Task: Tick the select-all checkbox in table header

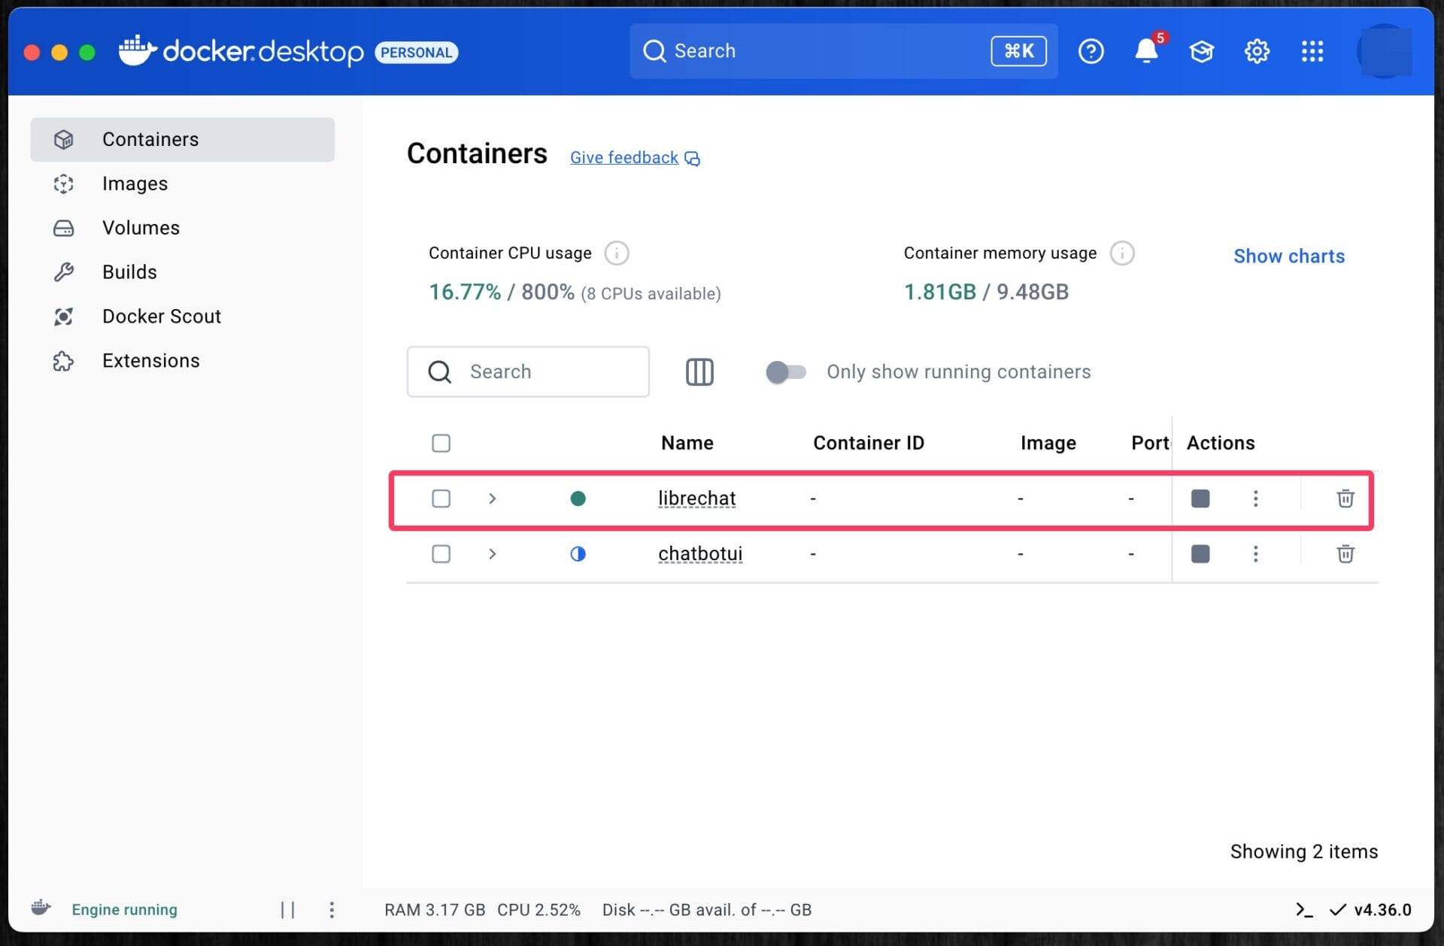Action: 441,443
